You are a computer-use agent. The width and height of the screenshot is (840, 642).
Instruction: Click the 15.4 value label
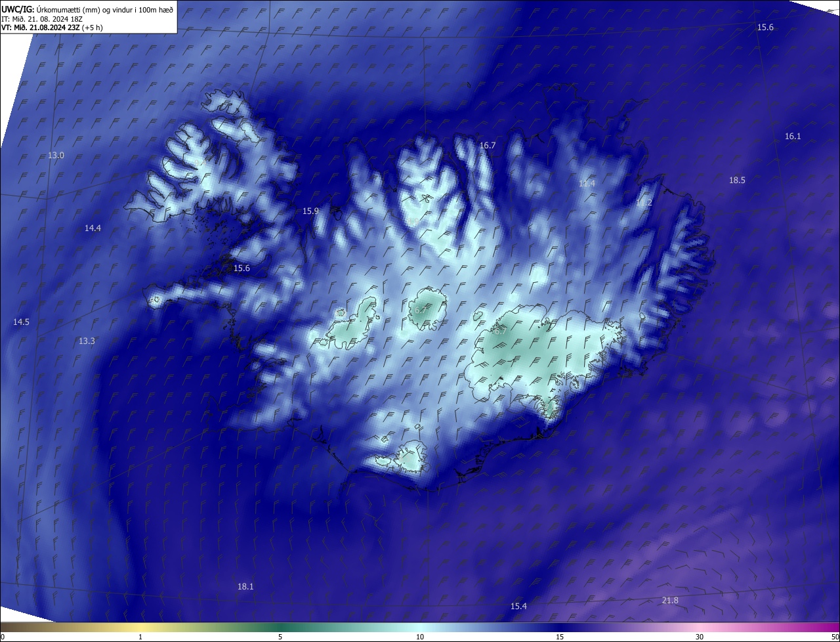[x=518, y=606]
